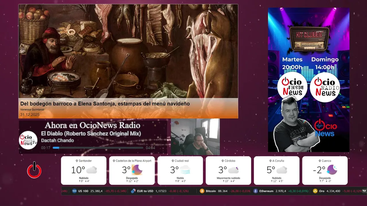The height and width of the screenshot is (206, 367).
Task: Click the Santander cloud weather icon
Action: (92, 170)
